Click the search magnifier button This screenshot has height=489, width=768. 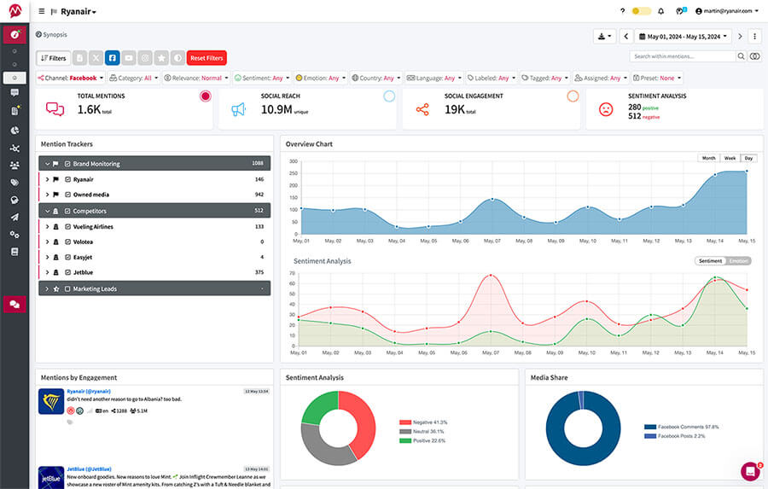pos(741,56)
